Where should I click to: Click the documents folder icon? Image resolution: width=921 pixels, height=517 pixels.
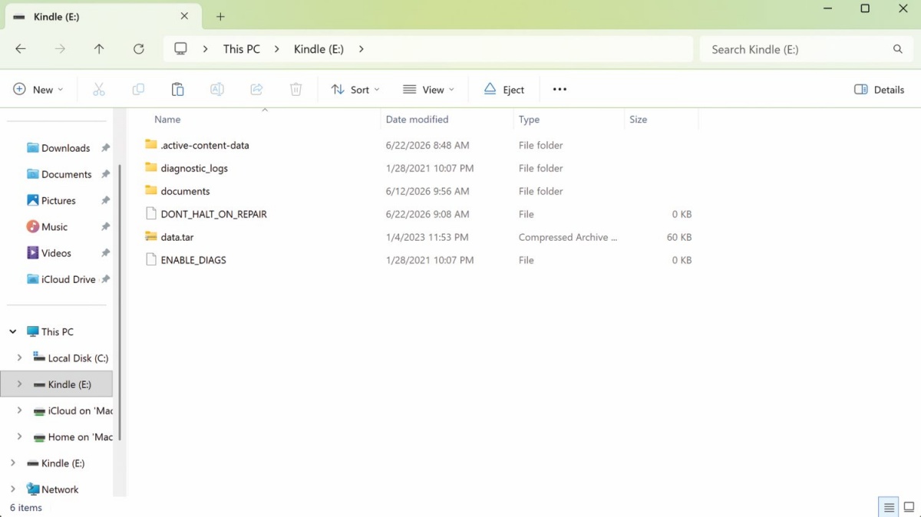tap(150, 191)
